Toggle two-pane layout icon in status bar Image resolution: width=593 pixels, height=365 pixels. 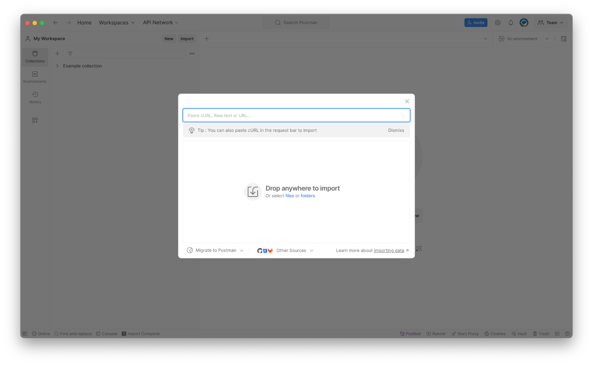pyautogui.click(x=557, y=334)
